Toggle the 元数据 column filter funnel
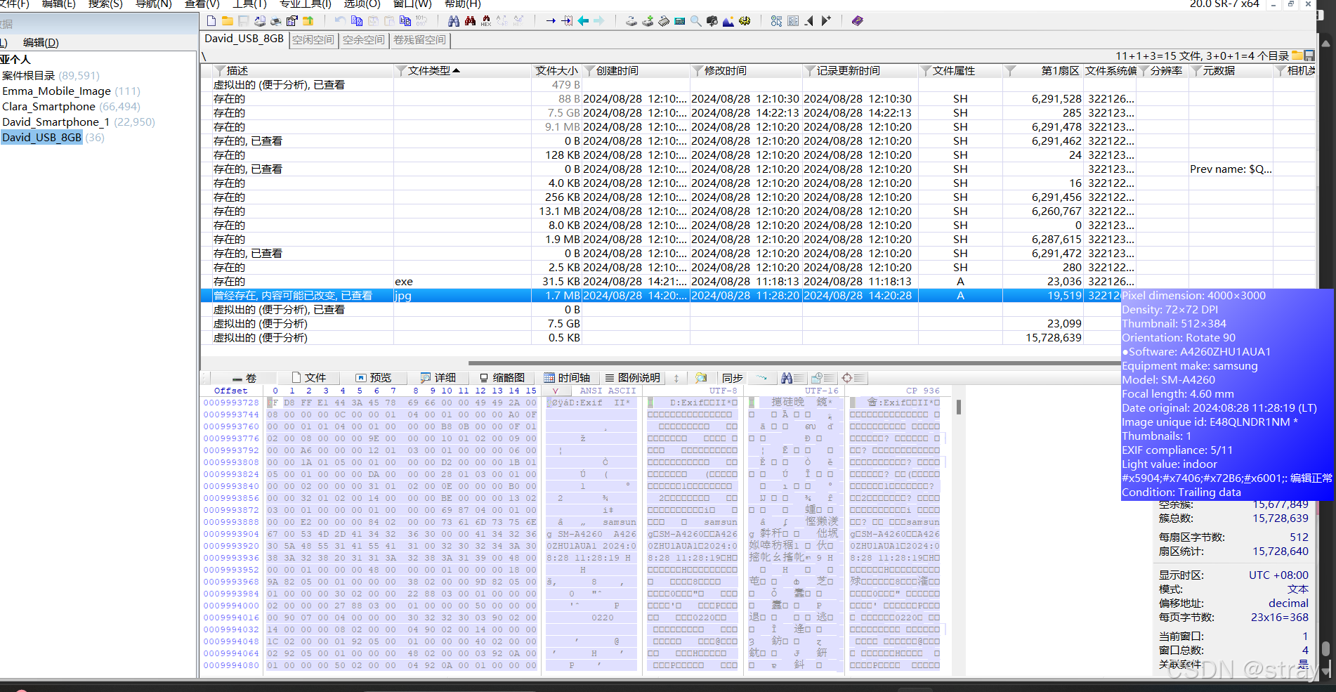 (1196, 71)
